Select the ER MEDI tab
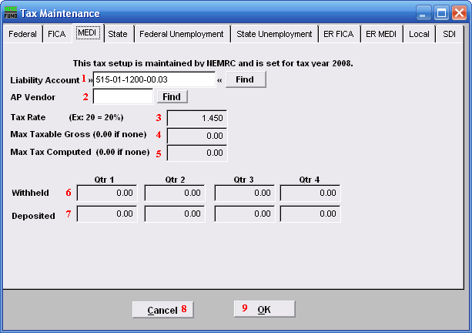472x333 pixels. point(382,35)
